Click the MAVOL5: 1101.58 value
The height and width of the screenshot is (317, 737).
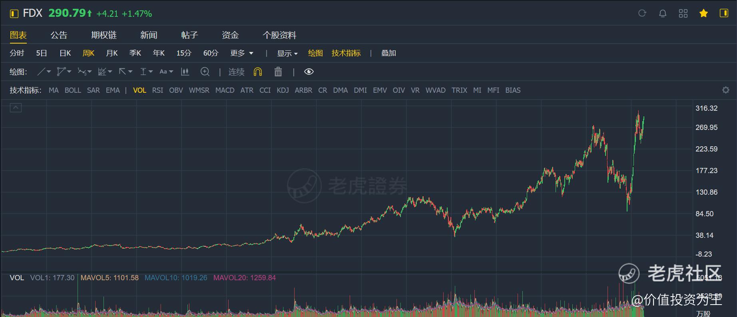110,277
